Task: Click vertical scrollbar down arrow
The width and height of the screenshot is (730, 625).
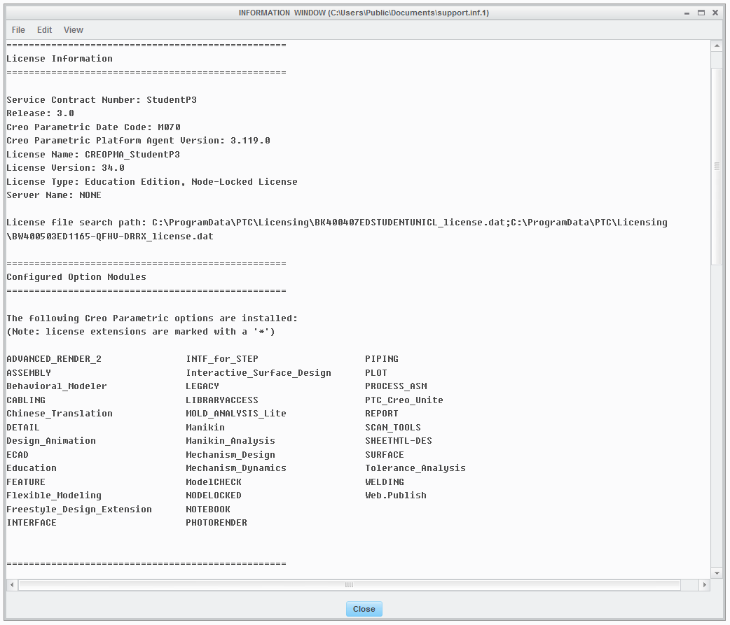Action: coord(717,573)
